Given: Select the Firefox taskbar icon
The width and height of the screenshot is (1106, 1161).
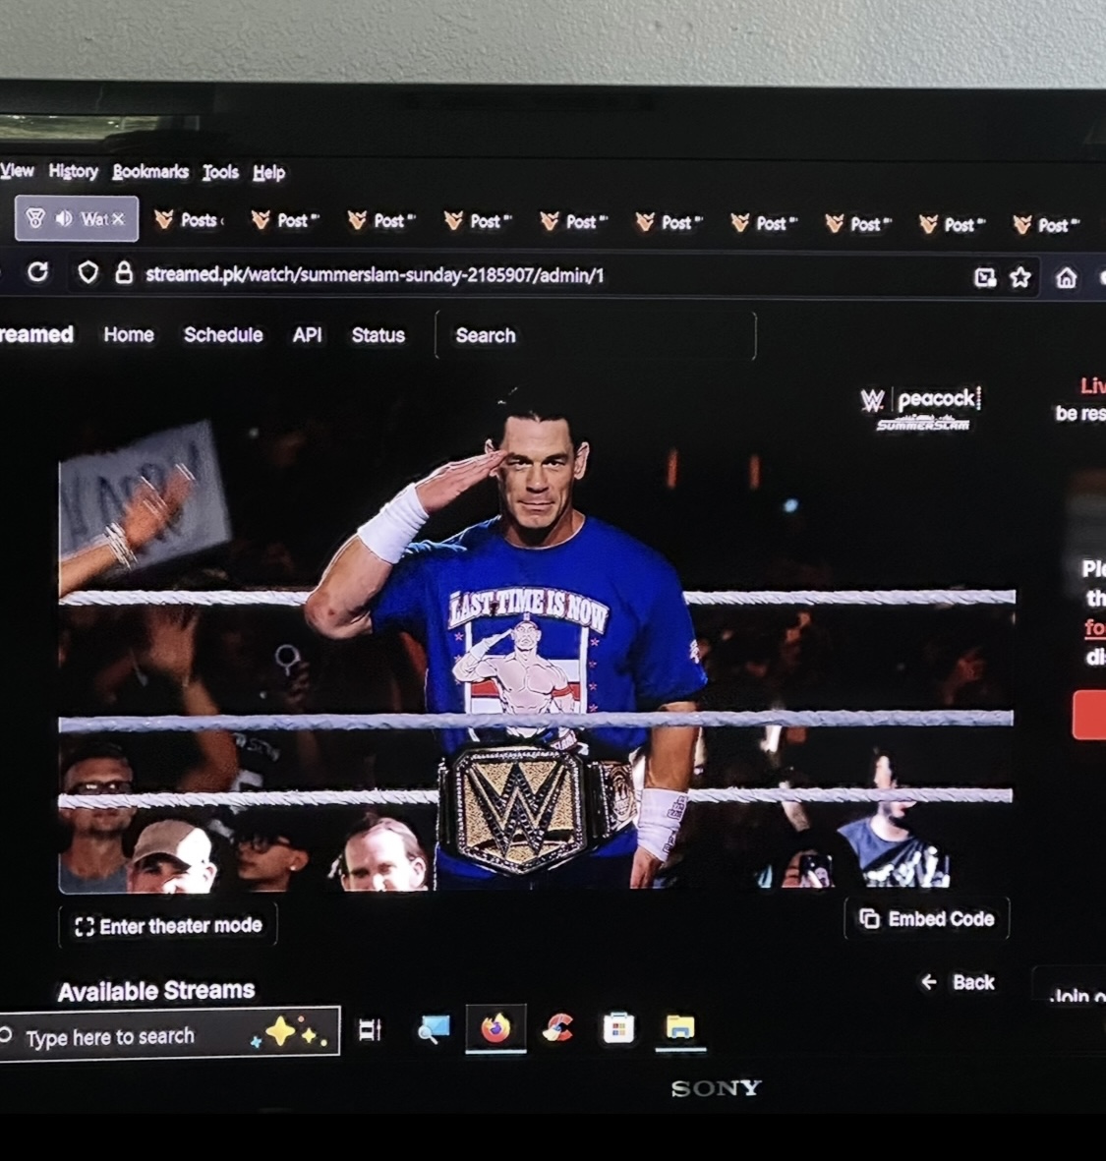Looking at the screenshot, I should coord(495,1028).
